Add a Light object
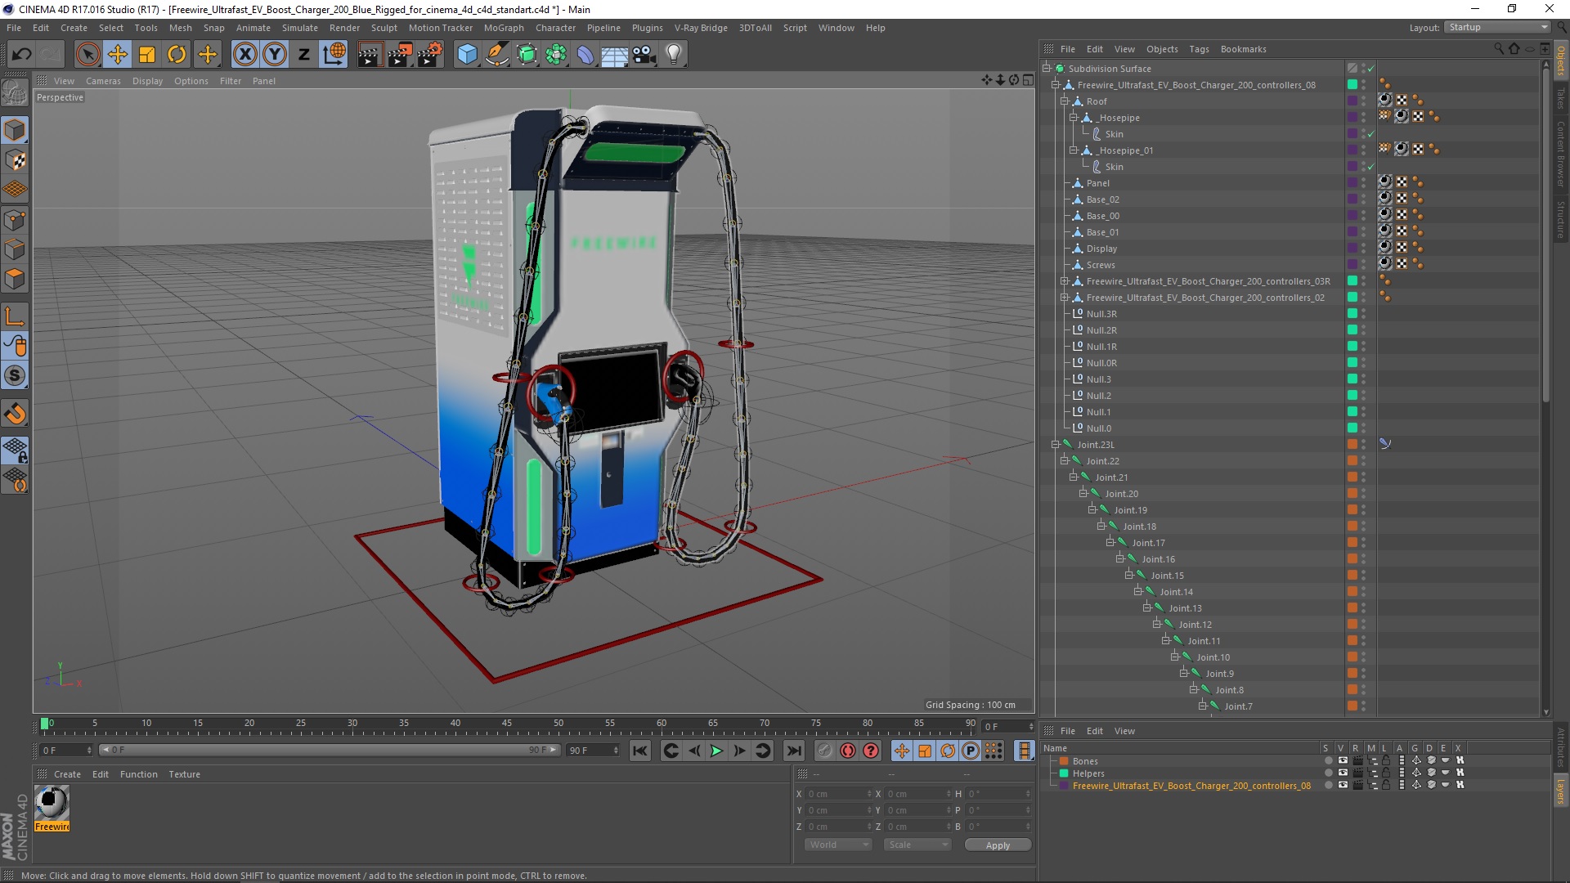1570x883 pixels. pyautogui.click(x=674, y=55)
